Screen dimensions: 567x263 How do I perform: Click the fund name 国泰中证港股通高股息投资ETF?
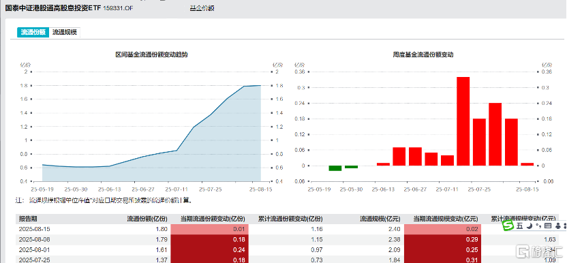coord(53,7)
